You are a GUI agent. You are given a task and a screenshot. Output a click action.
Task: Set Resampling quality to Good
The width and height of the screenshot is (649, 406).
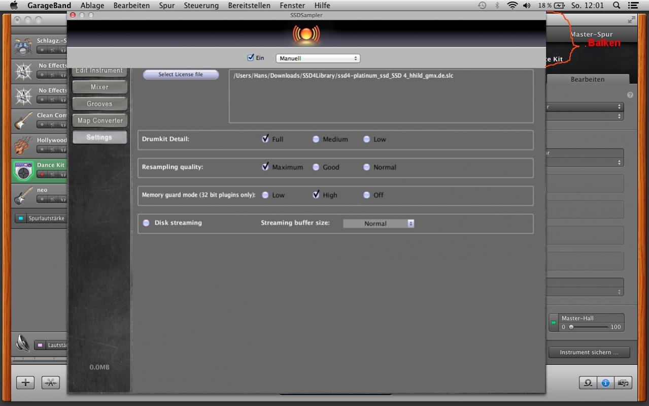[316, 167]
